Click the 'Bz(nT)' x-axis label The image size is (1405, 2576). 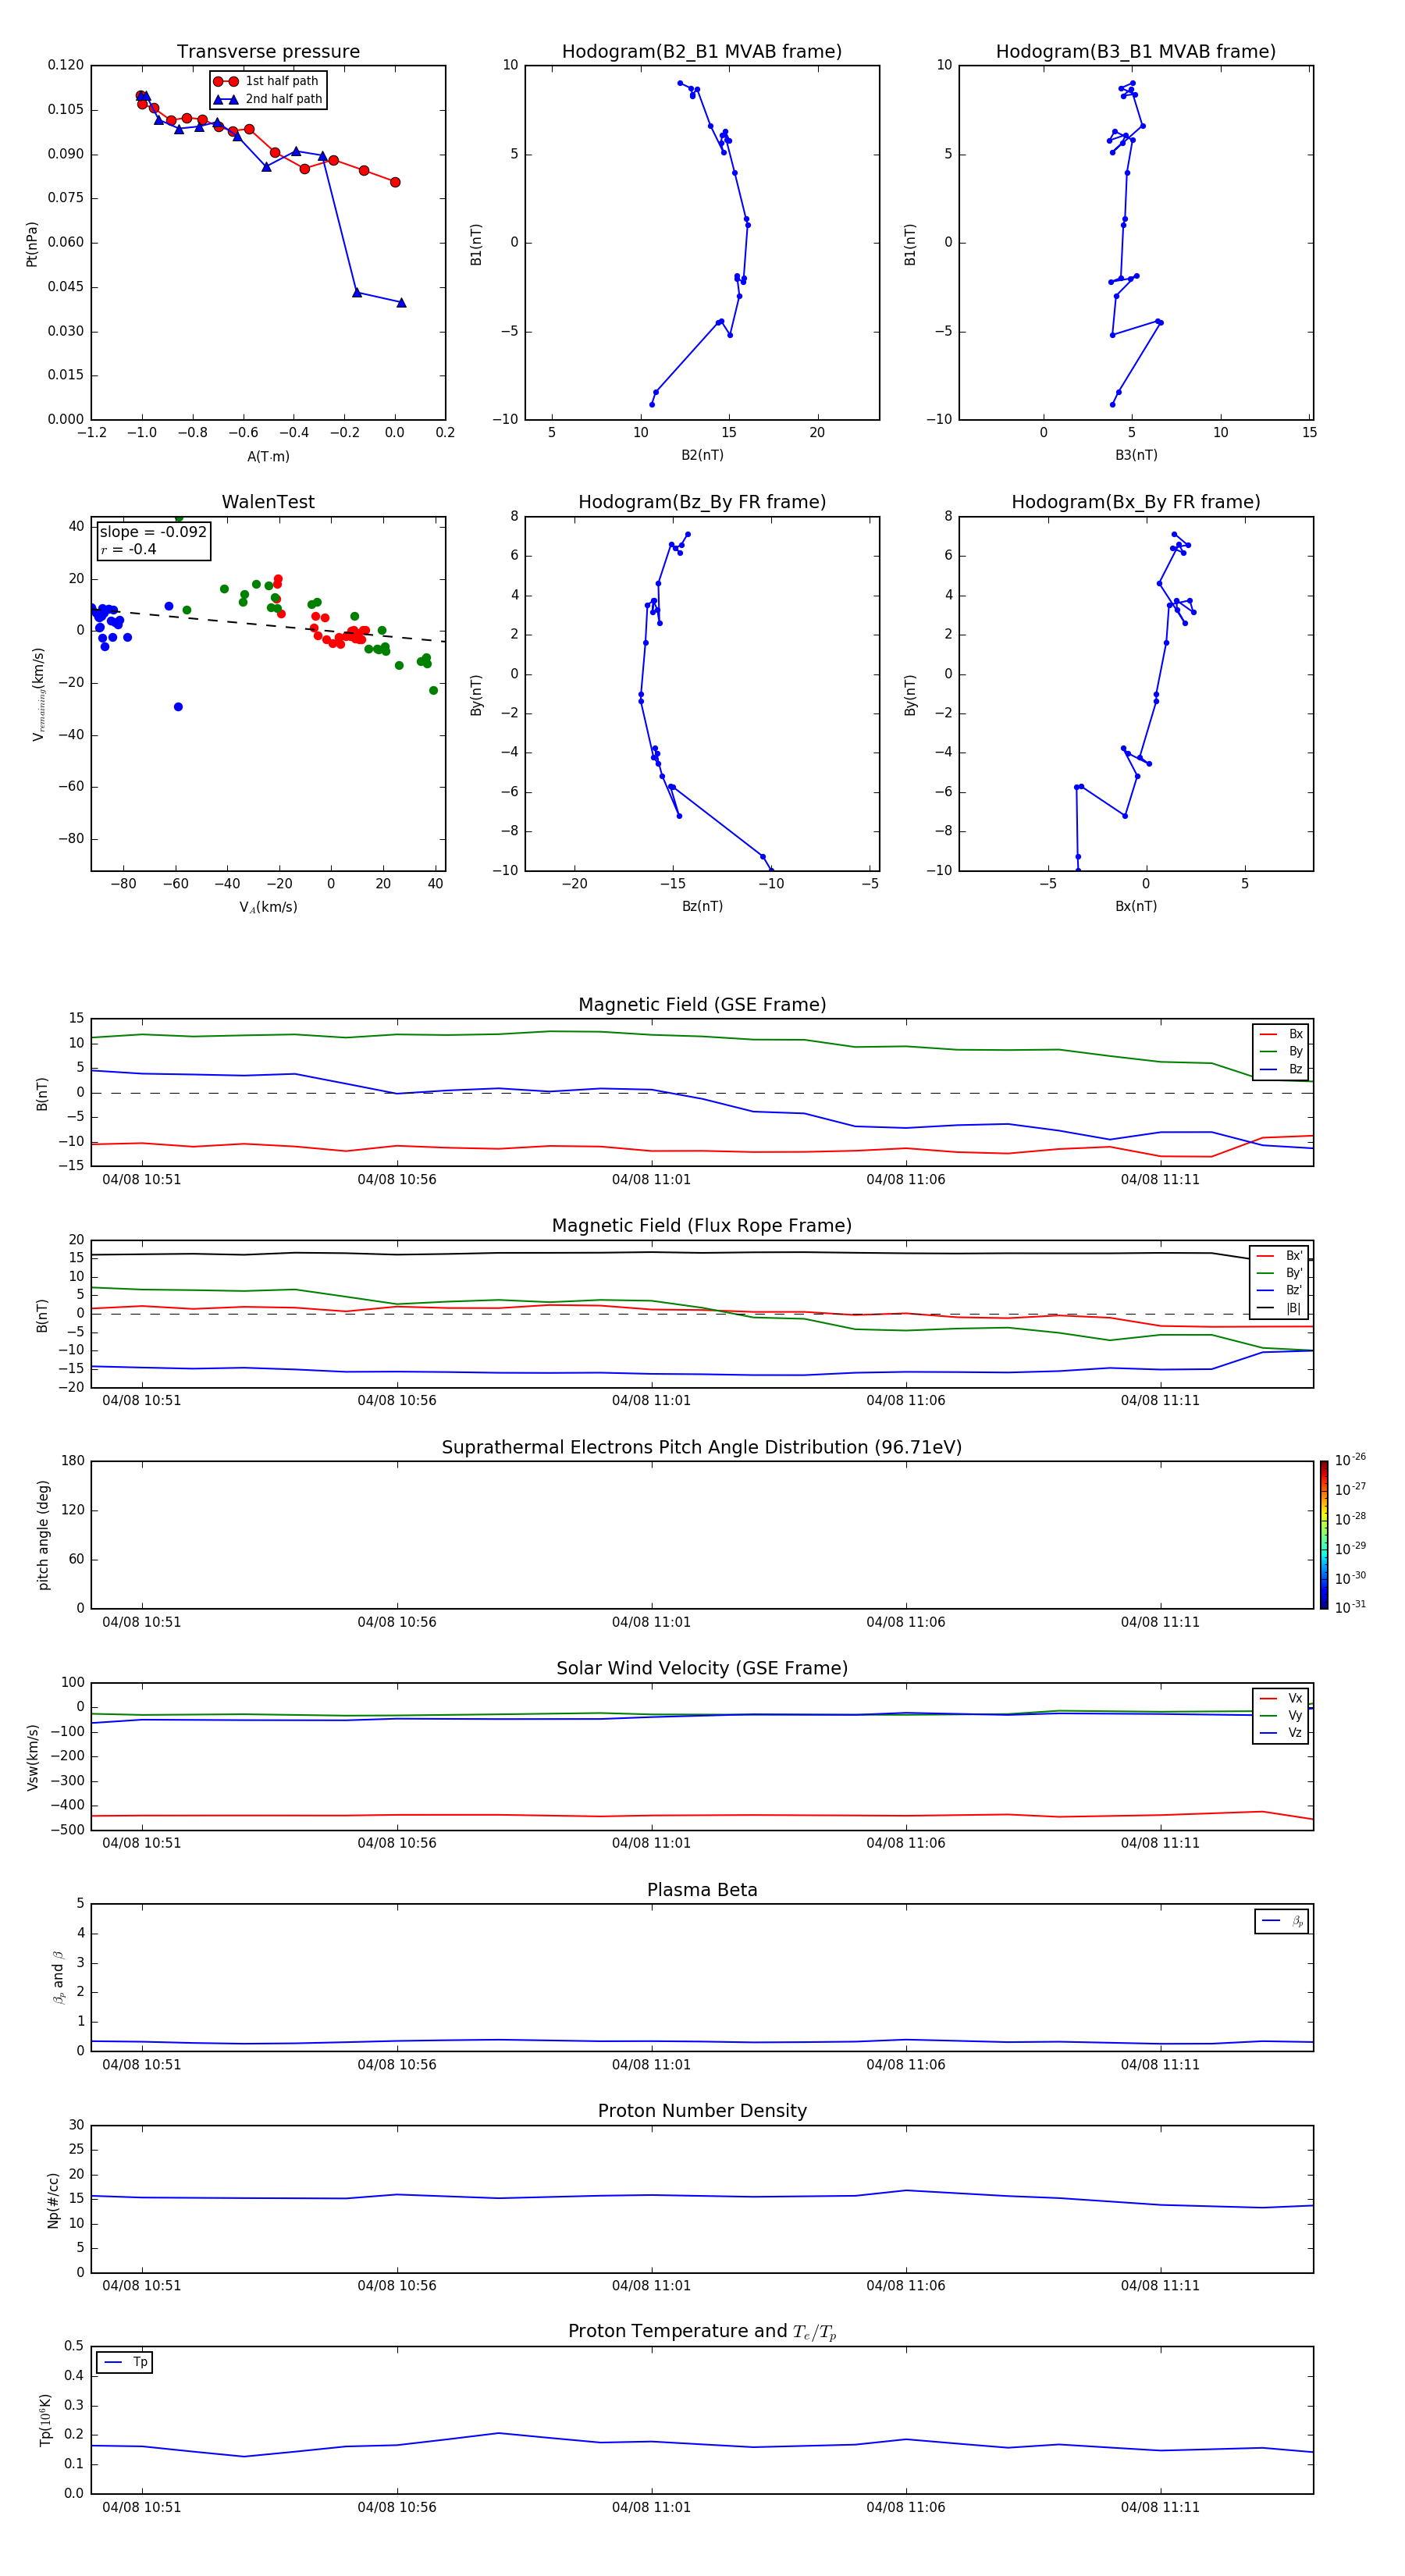coord(702,906)
